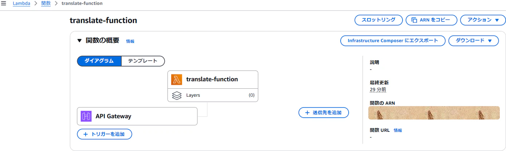This screenshot has width=506, height=151.
Task: Click the purple API Gateway icon
Action: point(86,116)
